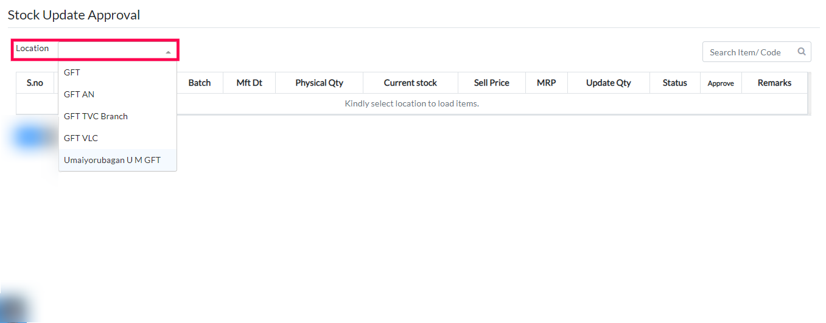Click the Approve column header
Image resolution: width=826 pixels, height=323 pixels.
click(x=721, y=83)
